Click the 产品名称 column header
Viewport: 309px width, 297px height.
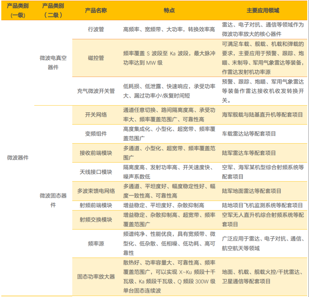(96, 11)
